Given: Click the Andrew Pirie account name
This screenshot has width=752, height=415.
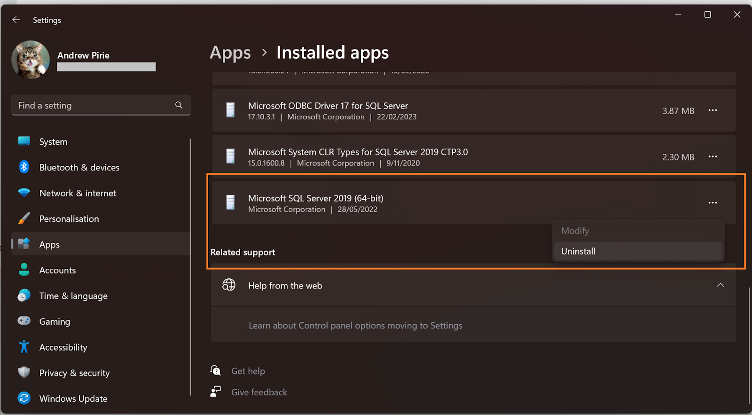Looking at the screenshot, I should 83,55.
